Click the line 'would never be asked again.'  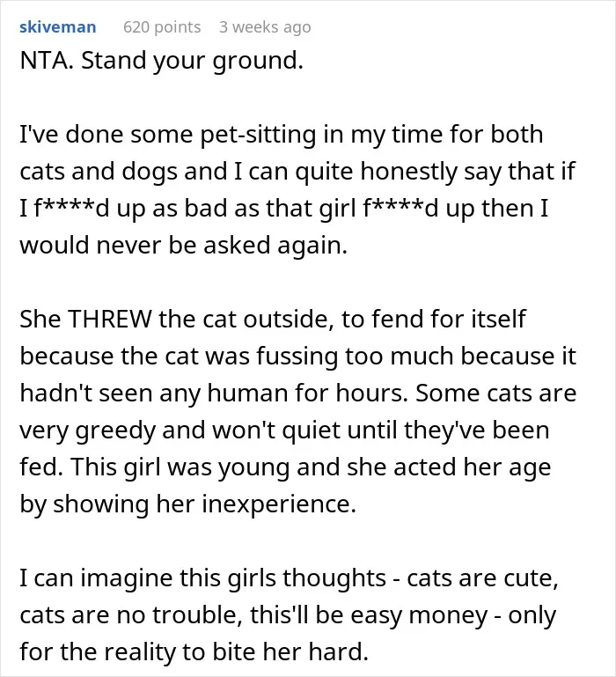[x=183, y=246]
